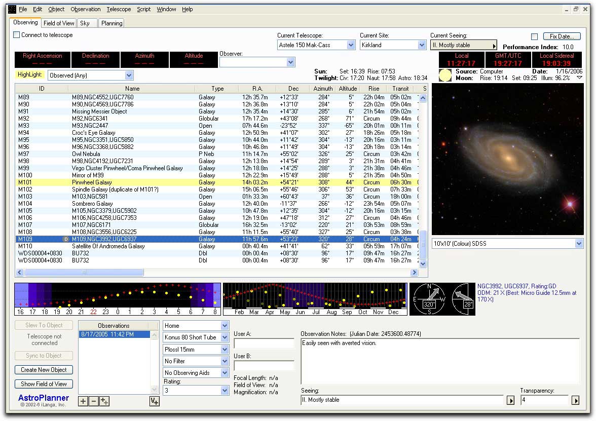Click the Create New Object button
Image resolution: width=596 pixels, height=421 pixels.
(44, 370)
